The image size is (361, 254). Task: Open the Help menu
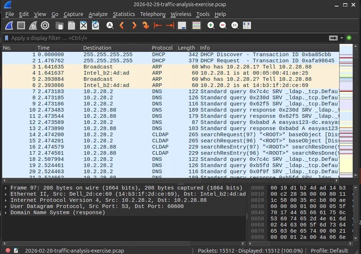coord(220,14)
